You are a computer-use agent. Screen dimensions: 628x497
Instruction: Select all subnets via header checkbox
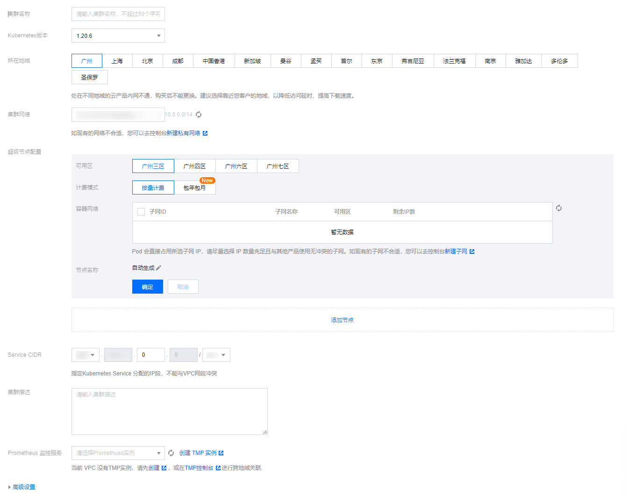click(x=141, y=211)
